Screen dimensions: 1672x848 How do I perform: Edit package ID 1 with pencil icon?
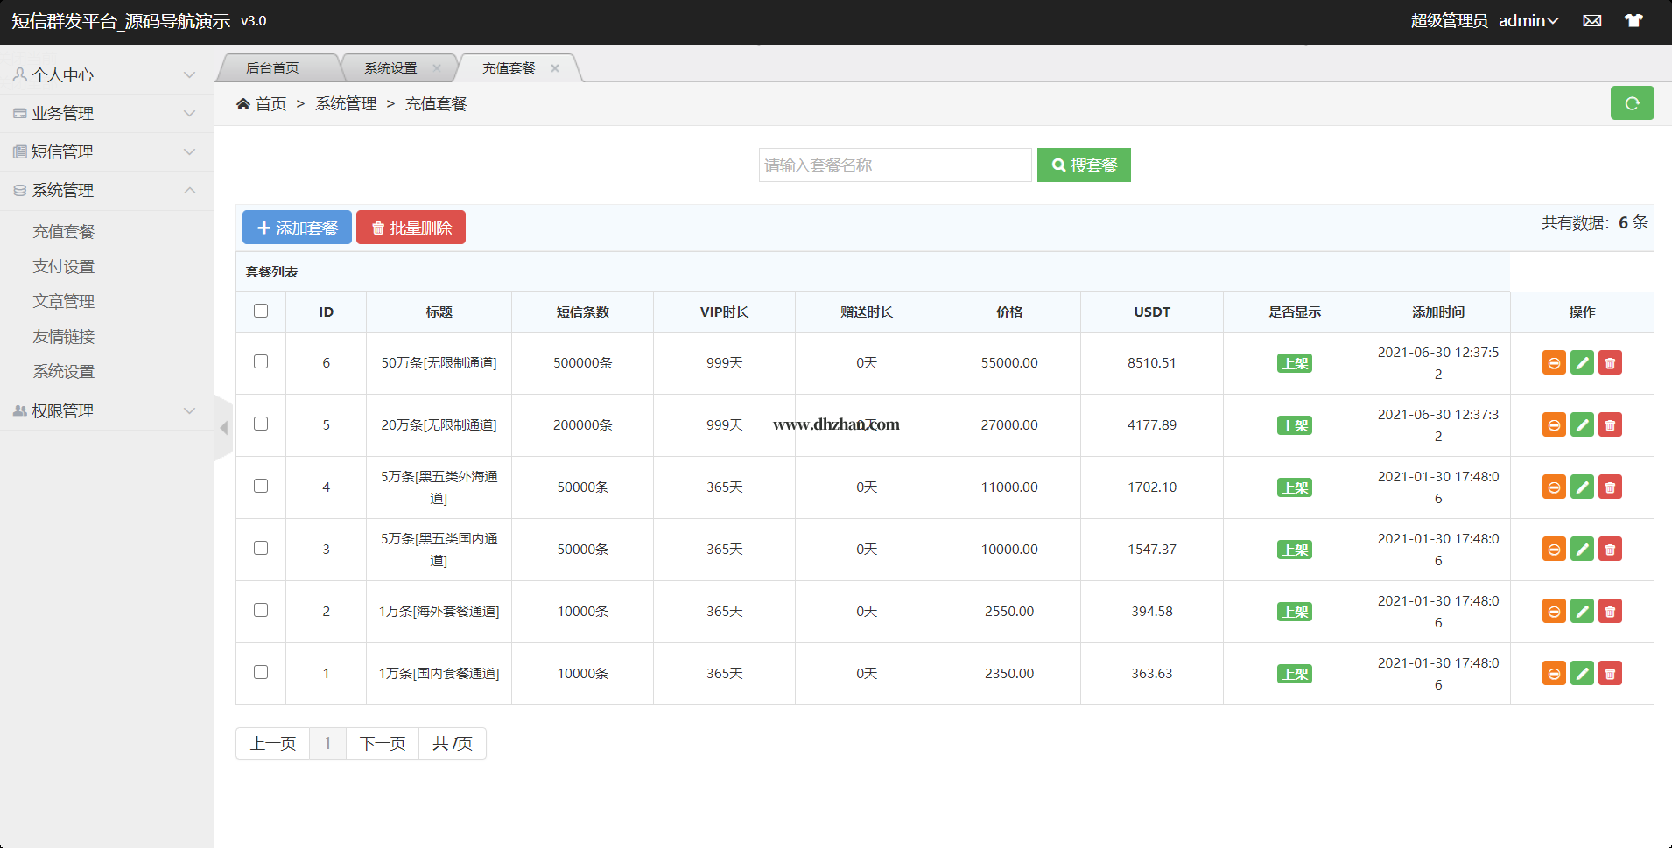click(x=1582, y=674)
